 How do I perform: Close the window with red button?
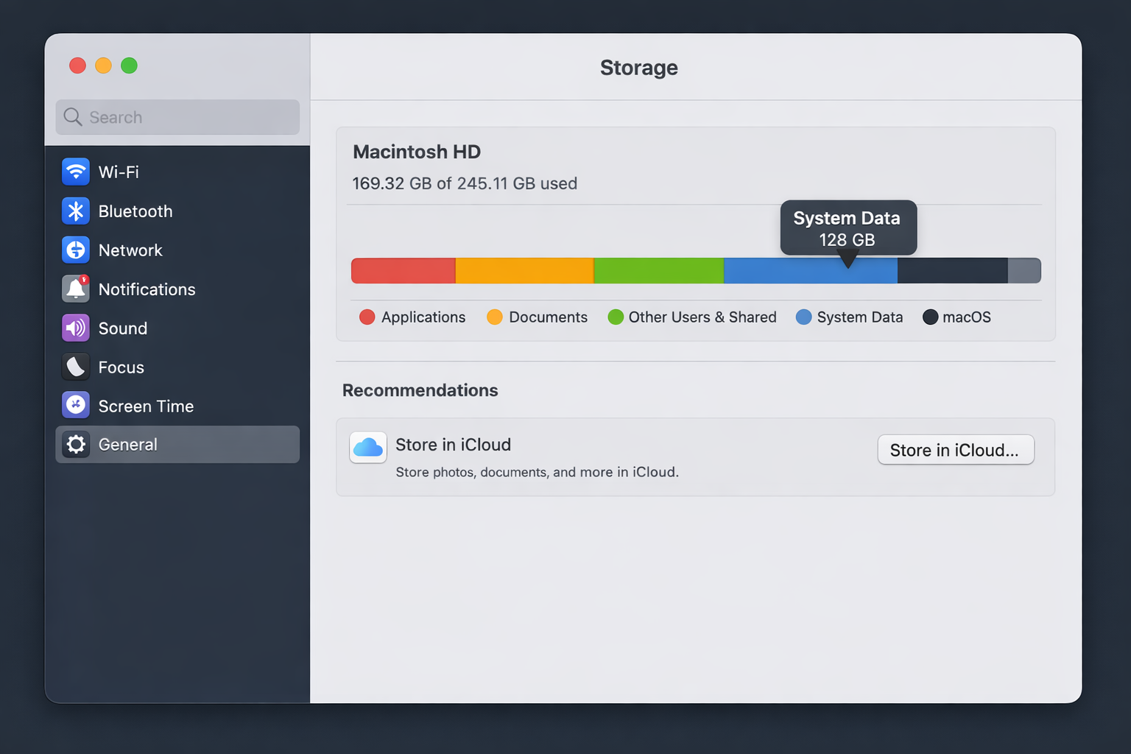77,66
